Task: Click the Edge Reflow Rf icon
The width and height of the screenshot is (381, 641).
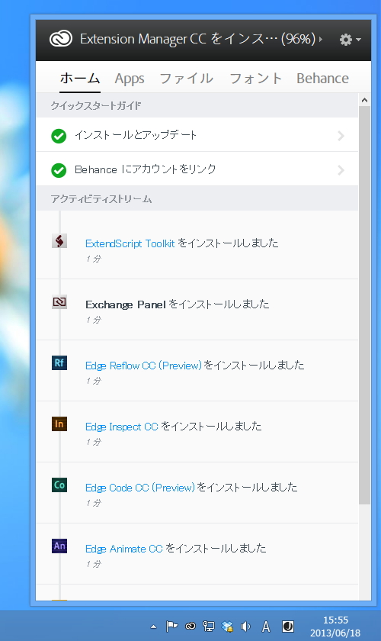Action: coord(59,363)
